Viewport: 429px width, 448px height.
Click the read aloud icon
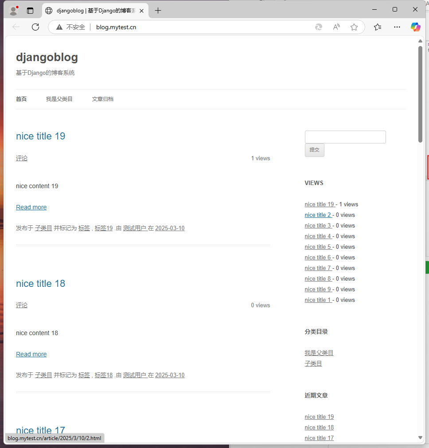[x=337, y=27]
